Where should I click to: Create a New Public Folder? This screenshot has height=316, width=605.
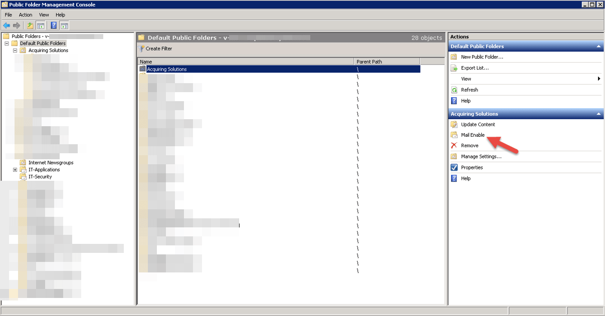[x=482, y=57]
